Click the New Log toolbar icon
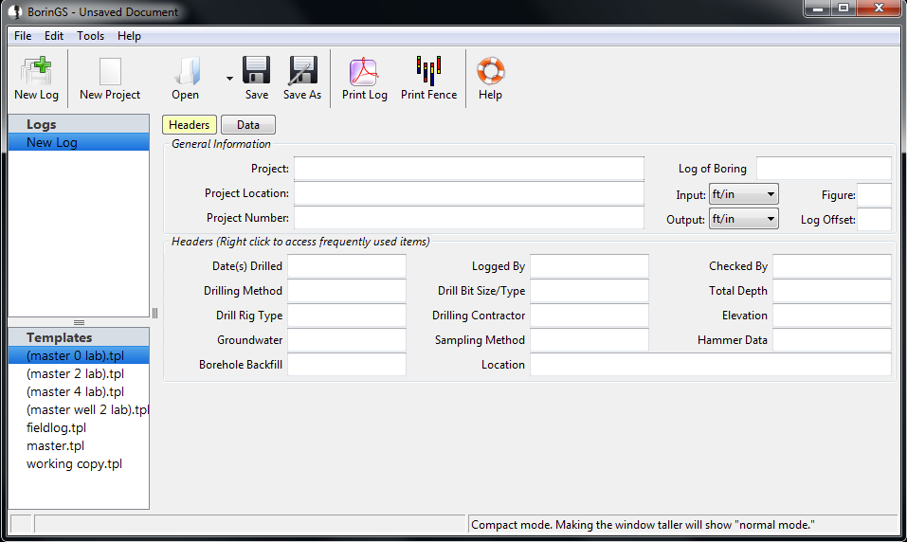The width and height of the screenshot is (907, 542). 36,72
